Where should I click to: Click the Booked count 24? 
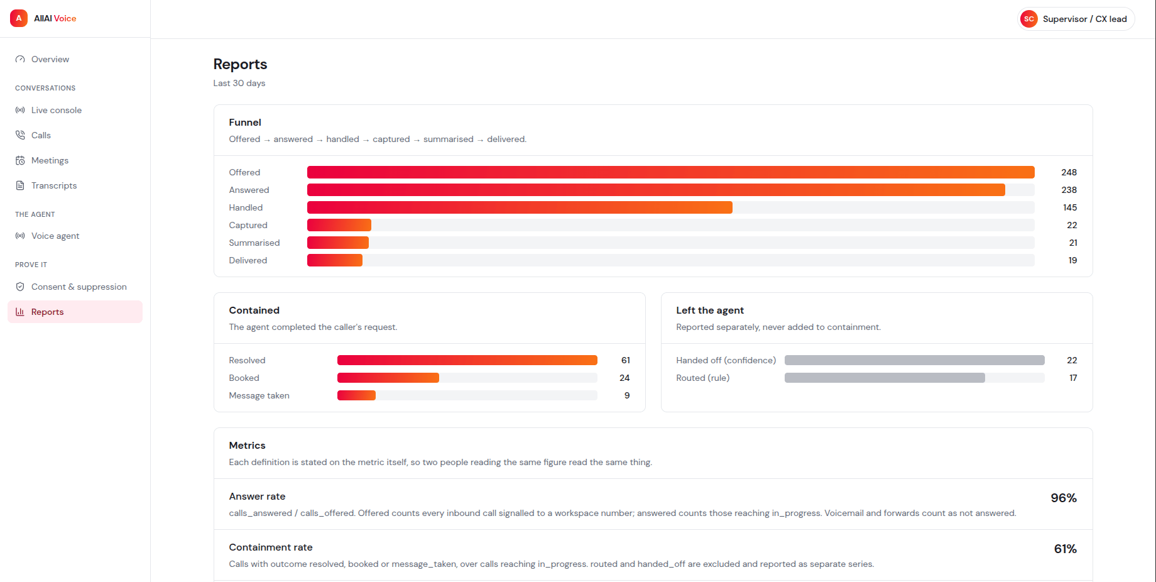coord(624,378)
